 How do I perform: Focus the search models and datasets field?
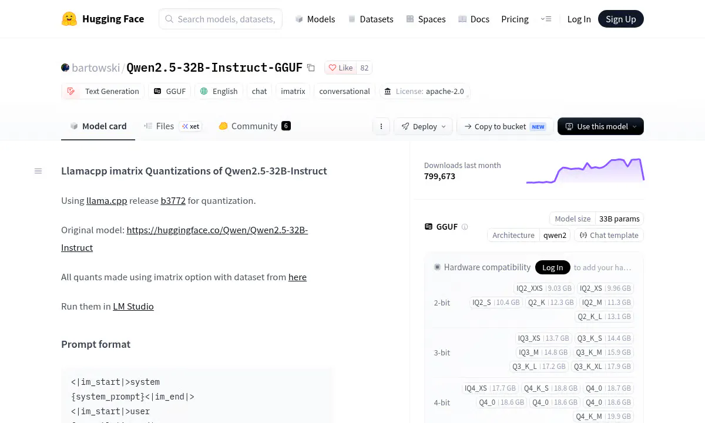[220, 19]
